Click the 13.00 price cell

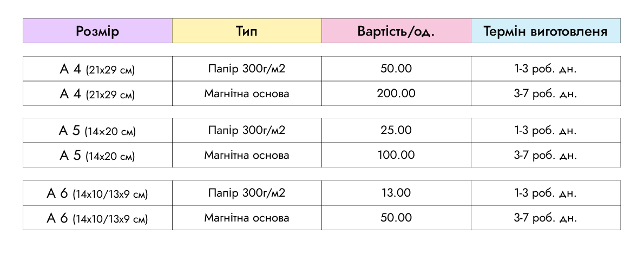(x=396, y=193)
